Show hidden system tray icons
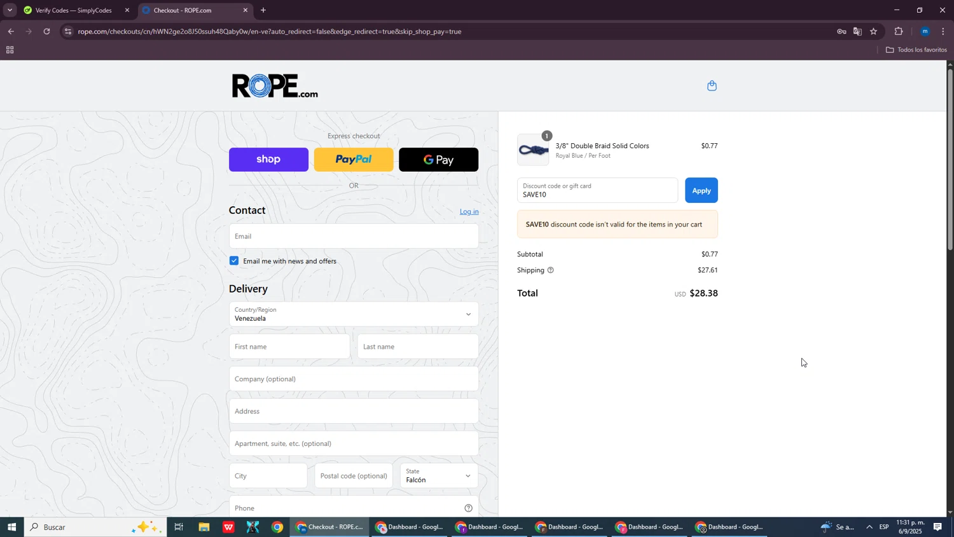Image resolution: width=954 pixels, height=537 pixels. pos(869,527)
